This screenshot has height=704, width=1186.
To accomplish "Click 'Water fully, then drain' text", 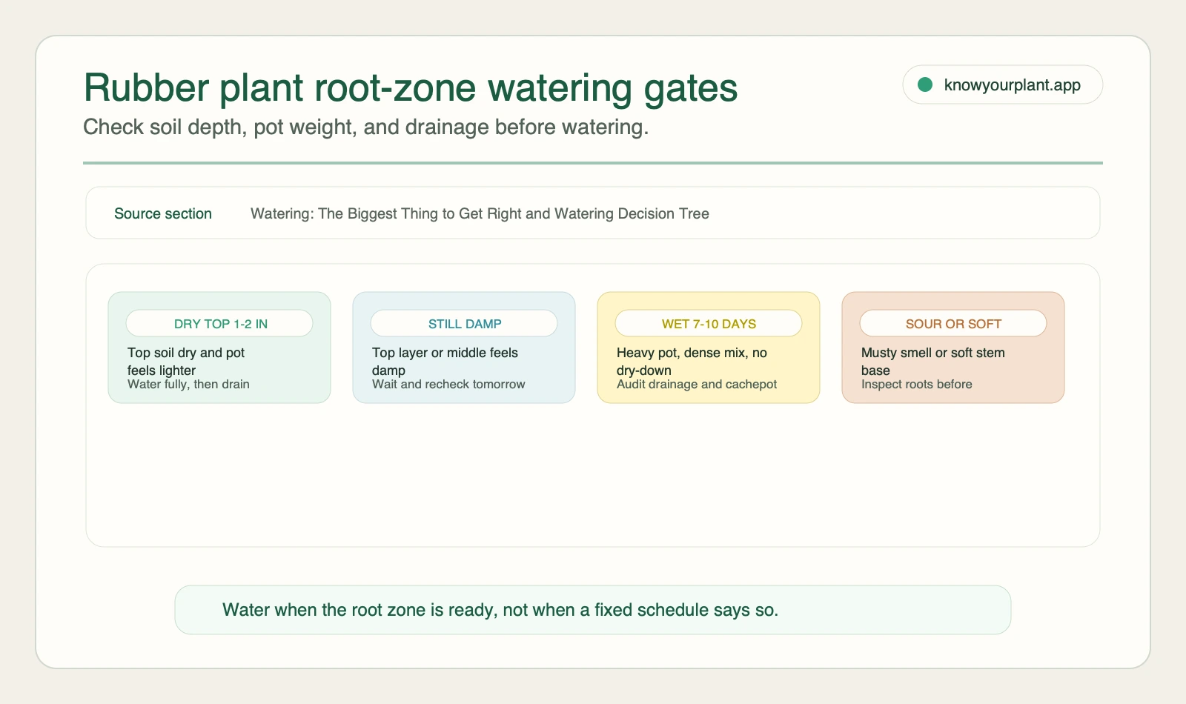I will click(188, 385).
